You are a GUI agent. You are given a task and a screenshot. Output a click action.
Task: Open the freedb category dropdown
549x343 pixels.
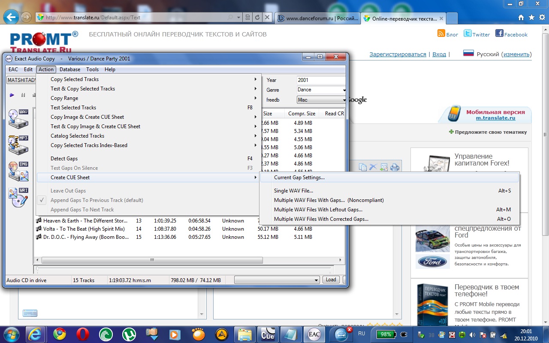344,100
